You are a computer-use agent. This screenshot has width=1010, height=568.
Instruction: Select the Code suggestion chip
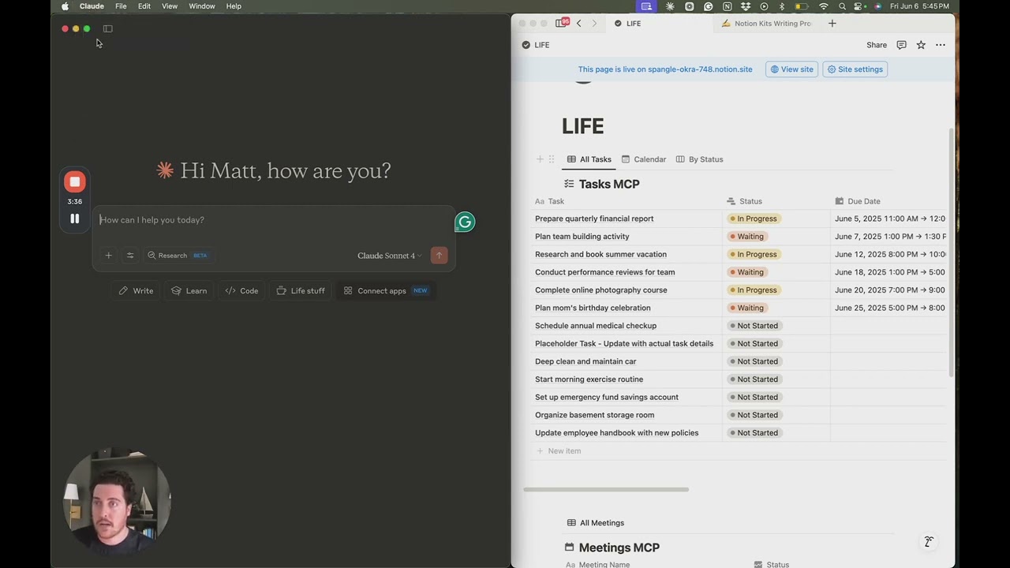tap(241, 291)
